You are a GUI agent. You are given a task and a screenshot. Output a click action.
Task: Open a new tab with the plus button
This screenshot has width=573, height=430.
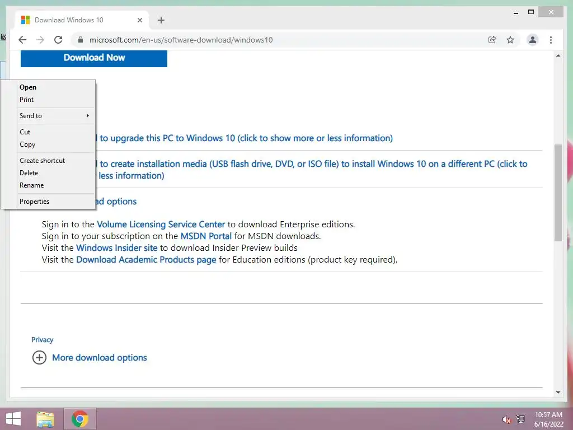(x=161, y=20)
